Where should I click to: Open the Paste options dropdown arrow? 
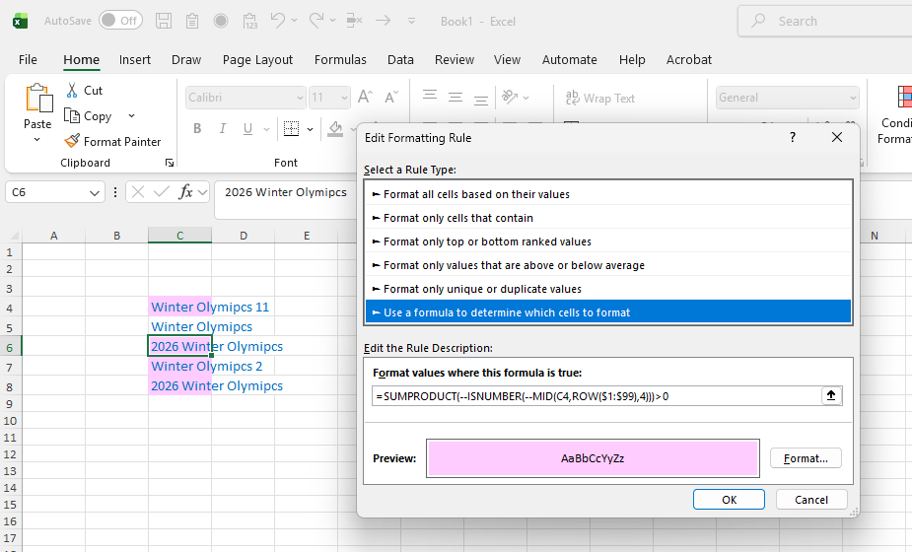[x=37, y=140]
